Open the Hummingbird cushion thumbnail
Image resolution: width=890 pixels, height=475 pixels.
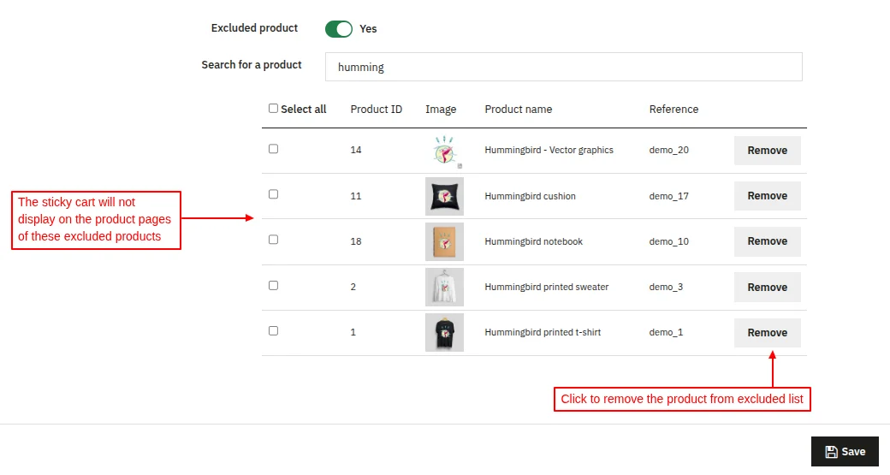[x=444, y=196]
